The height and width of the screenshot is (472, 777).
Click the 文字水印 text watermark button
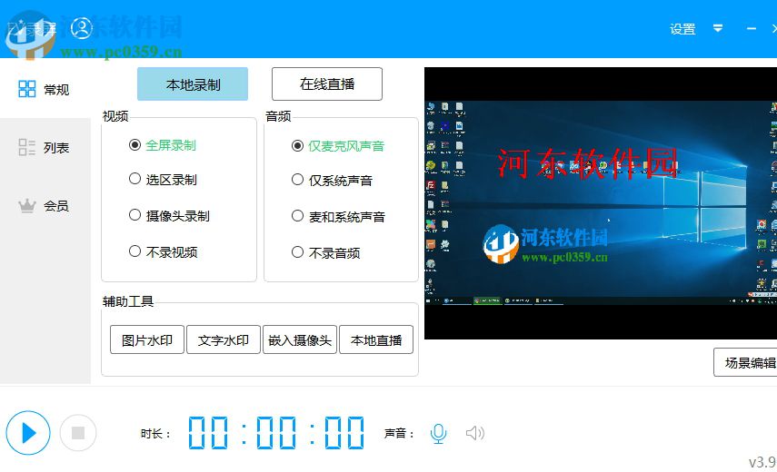point(224,339)
